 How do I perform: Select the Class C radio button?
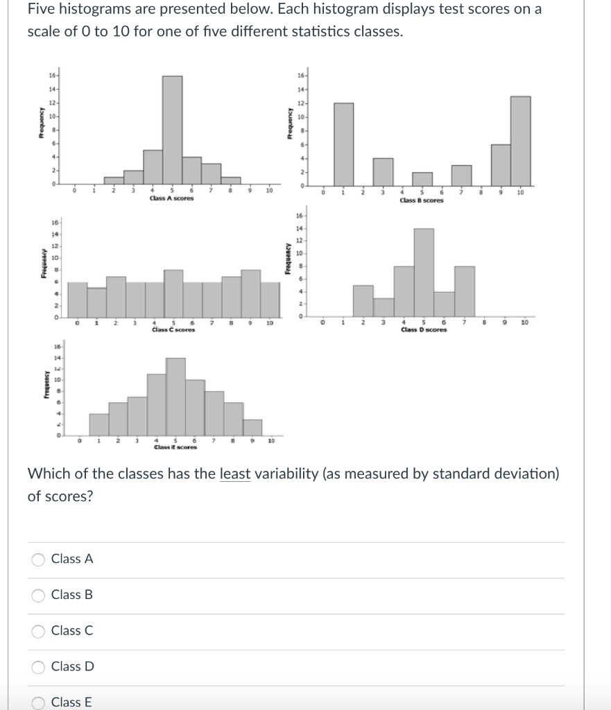click(37, 631)
